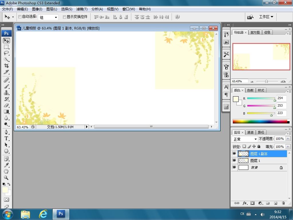This screenshot has width=293, height=220.
Task: Open the Layers panel flyout menu
Action: [289, 133]
